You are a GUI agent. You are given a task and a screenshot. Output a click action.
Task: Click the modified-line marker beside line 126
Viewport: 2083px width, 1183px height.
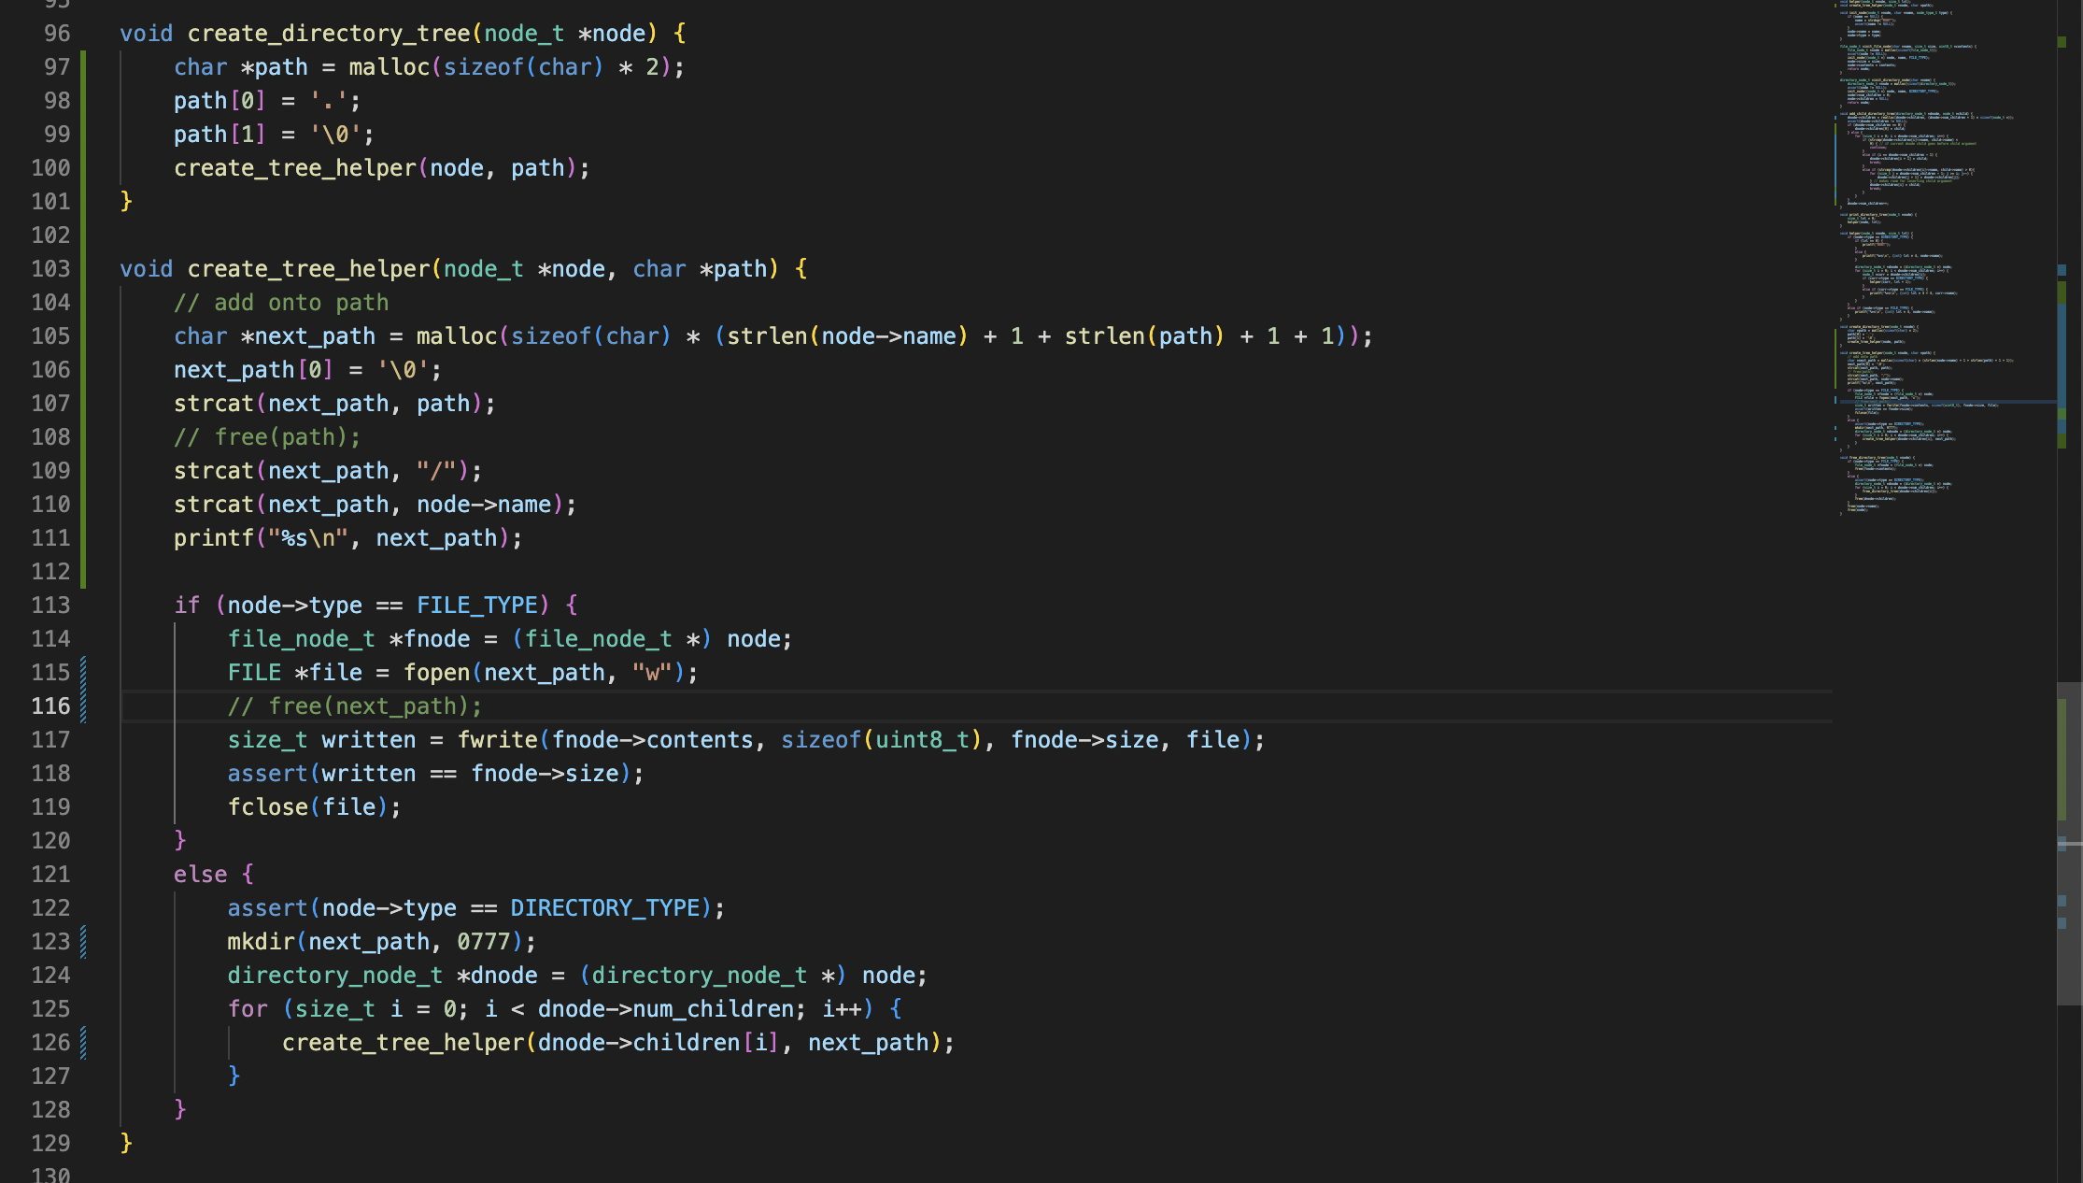(x=83, y=1043)
